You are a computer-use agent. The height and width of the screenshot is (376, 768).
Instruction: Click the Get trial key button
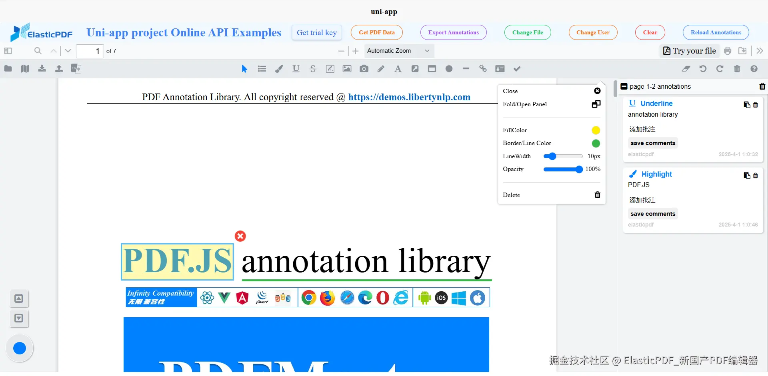[317, 33]
